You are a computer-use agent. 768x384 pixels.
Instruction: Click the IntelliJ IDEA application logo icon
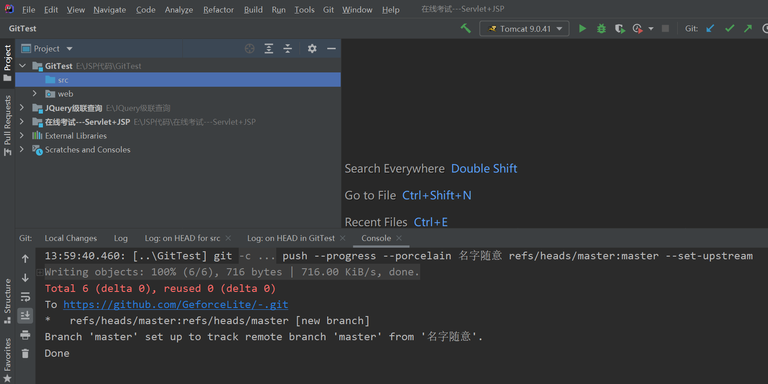(x=9, y=9)
